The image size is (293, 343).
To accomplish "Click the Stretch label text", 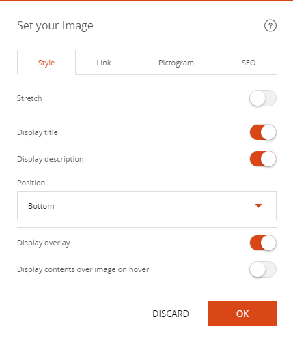I will pyautogui.click(x=29, y=98).
